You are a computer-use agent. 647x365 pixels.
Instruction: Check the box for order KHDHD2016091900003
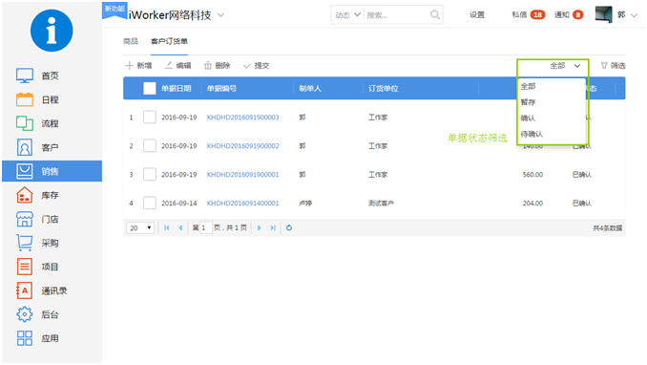150,117
